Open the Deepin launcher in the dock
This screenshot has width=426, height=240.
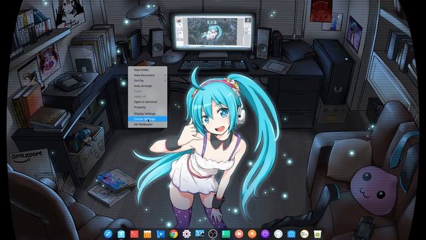(108, 234)
